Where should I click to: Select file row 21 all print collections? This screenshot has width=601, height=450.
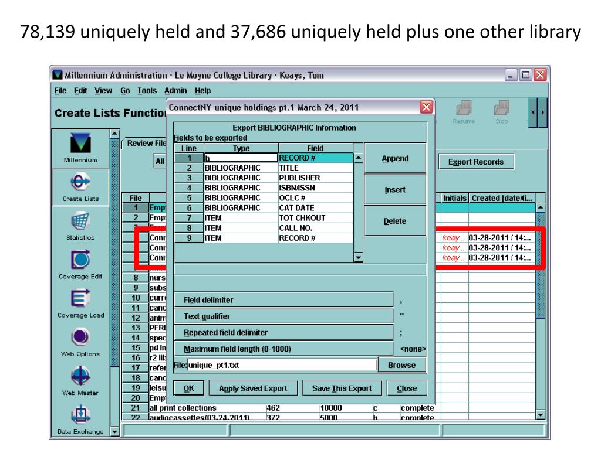279,408
